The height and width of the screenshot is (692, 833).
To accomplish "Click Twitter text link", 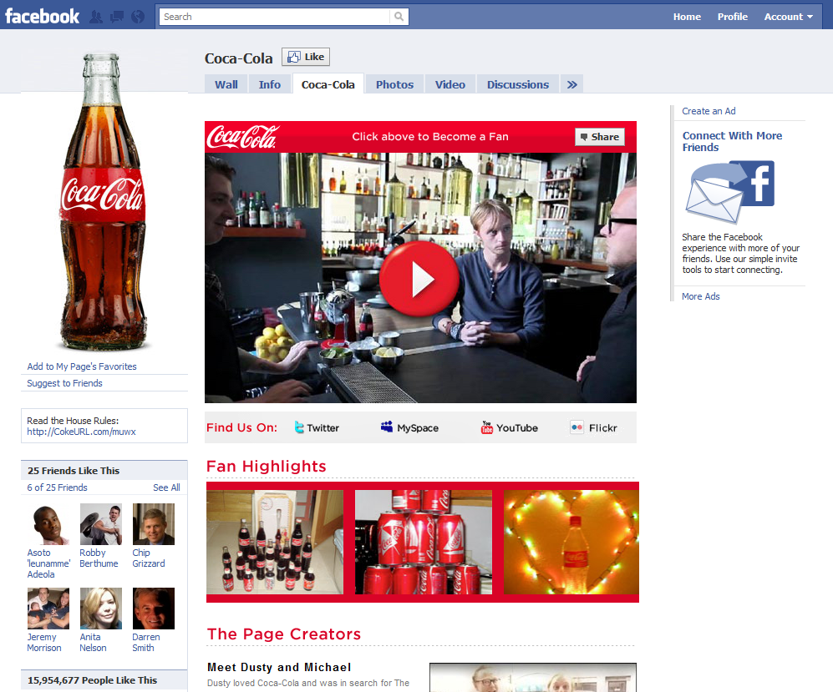I will pyautogui.click(x=323, y=427).
